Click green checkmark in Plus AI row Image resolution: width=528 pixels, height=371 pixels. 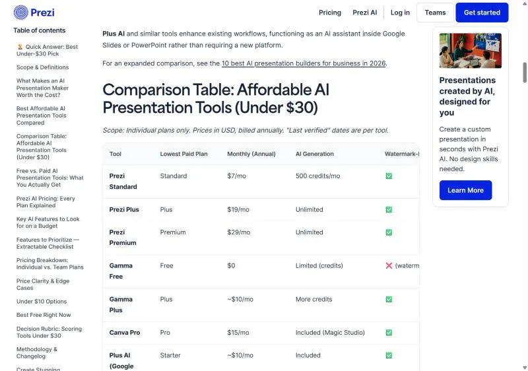pos(389,356)
